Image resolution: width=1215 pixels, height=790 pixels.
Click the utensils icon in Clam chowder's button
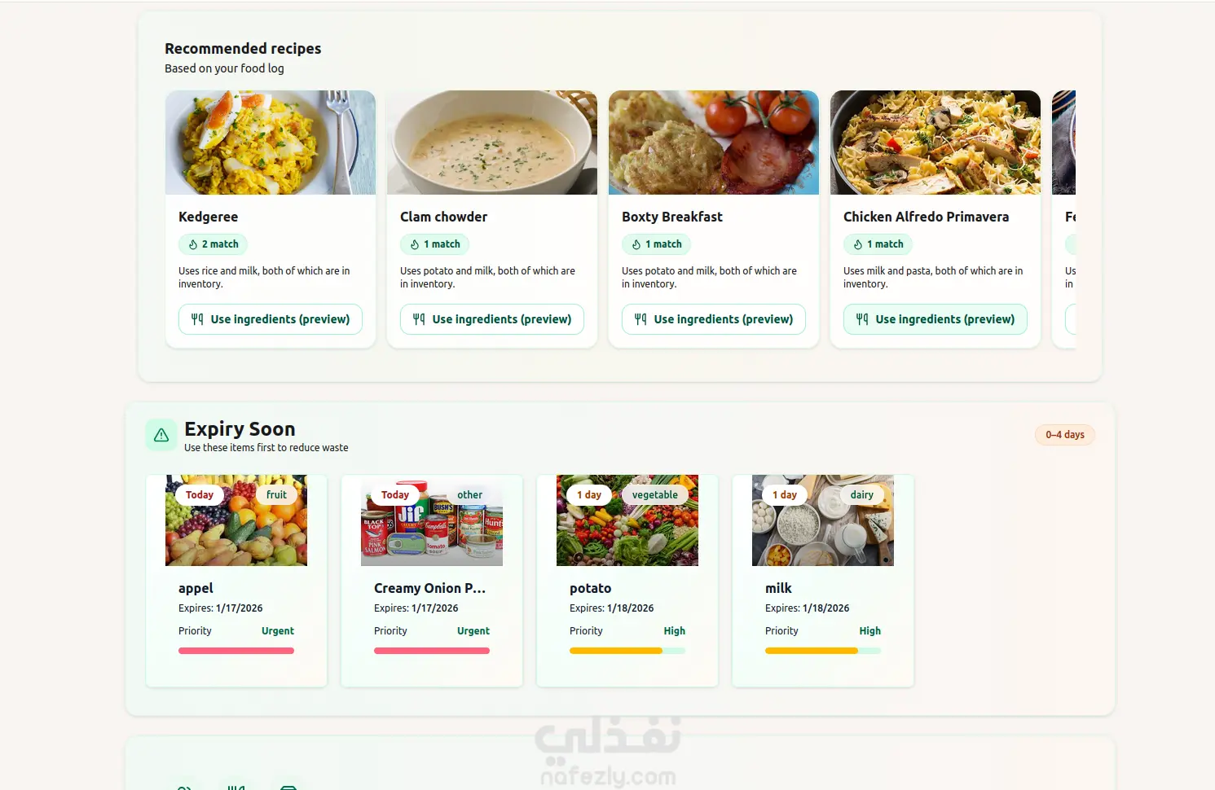coord(419,319)
